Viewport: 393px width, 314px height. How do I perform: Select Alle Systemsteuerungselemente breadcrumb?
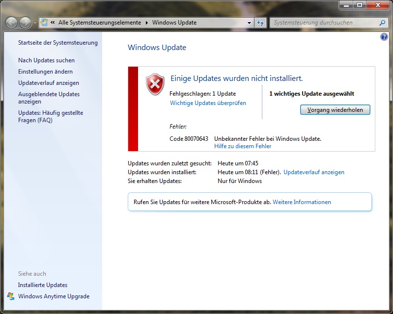[x=100, y=23]
